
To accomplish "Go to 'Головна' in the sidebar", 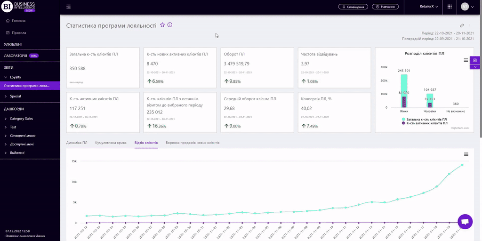I will click(19, 21).
